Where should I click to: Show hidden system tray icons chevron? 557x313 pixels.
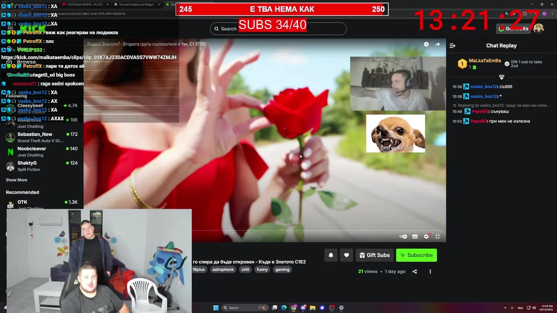[505, 308]
